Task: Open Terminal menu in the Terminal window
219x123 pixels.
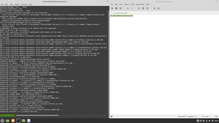Action: click(x=24, y=4)
